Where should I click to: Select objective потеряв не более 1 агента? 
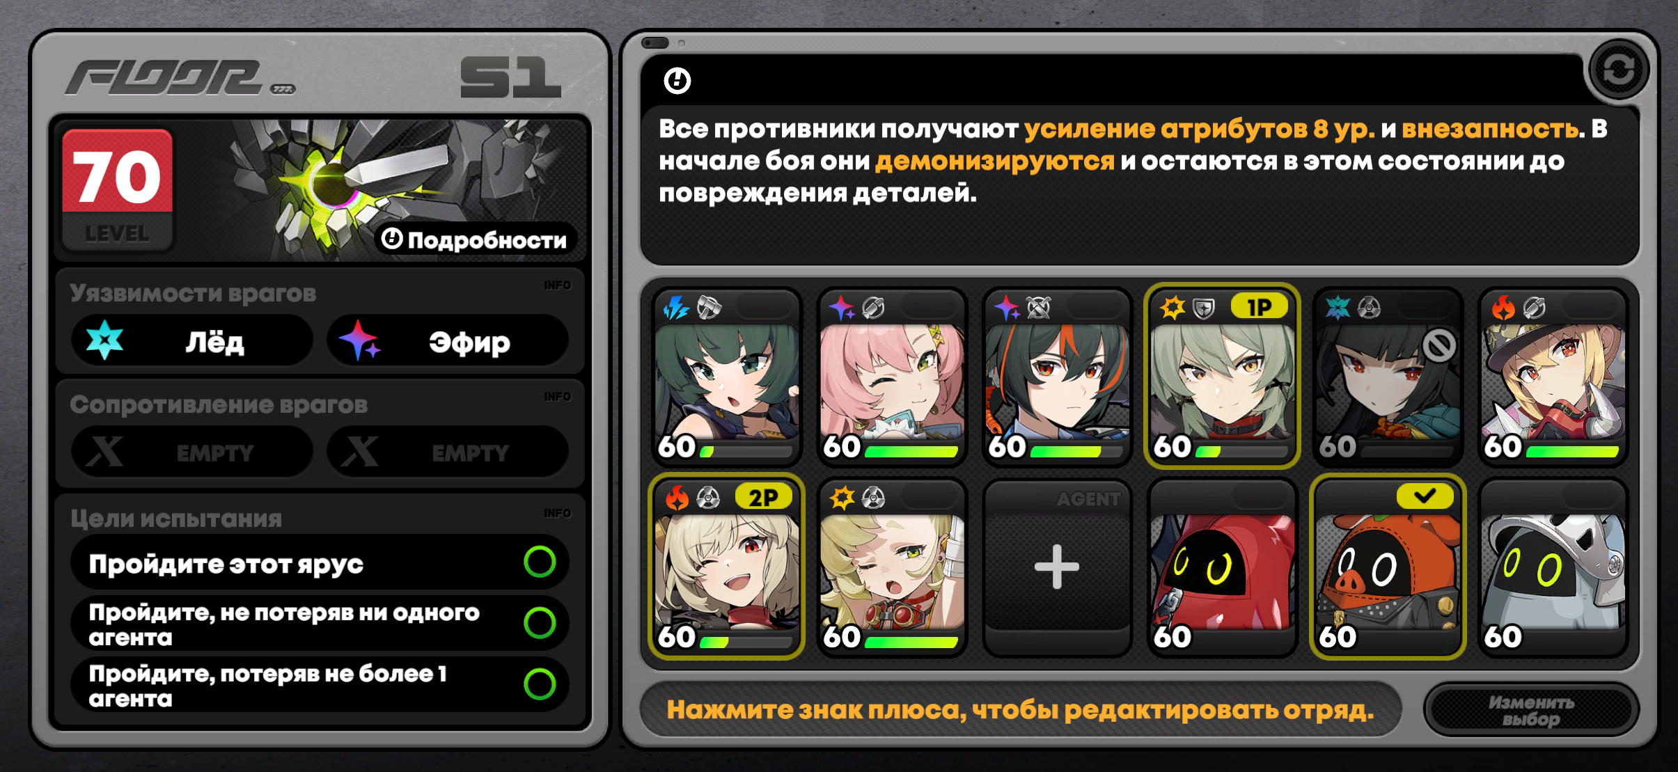point(320,685)
